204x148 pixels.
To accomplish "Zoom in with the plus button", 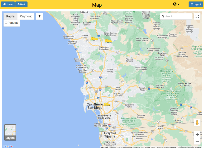I will pos(197,135).
